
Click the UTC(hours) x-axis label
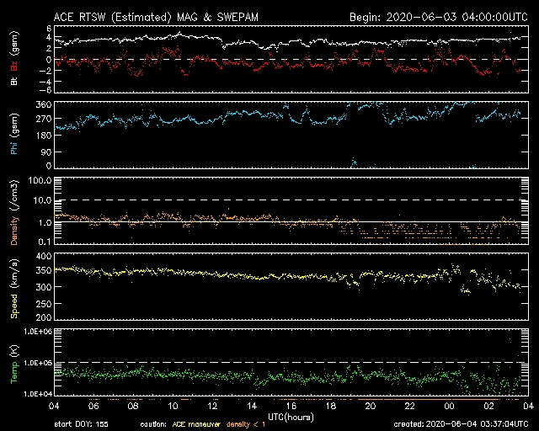tap(291, 415)
